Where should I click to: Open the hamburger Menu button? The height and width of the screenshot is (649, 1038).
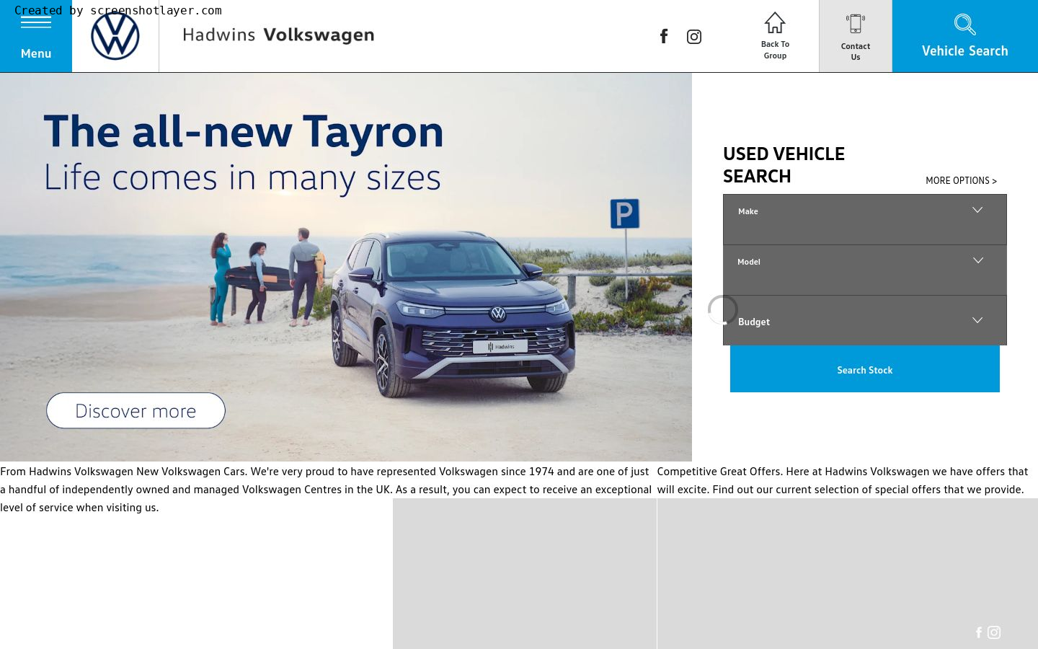36,36
